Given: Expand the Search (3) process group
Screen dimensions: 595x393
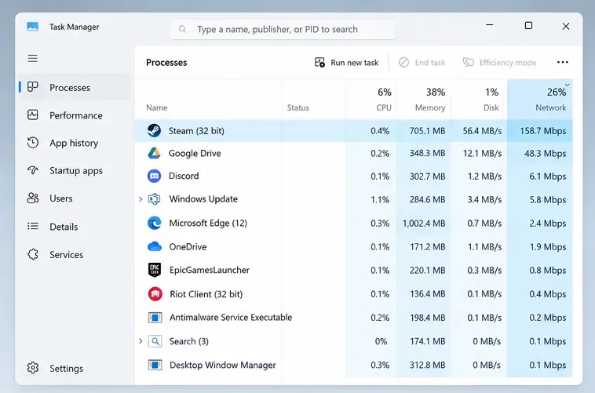Looking at the screenshot, I should (x=141, y=341).
